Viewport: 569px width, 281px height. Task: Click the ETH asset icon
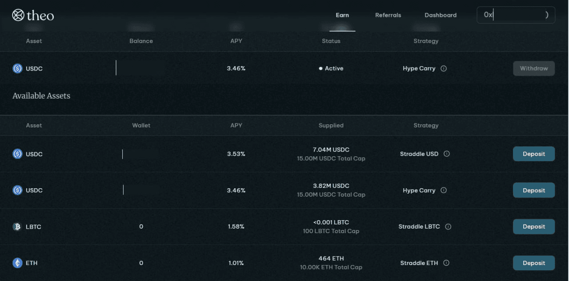click(x=17, y=263)
